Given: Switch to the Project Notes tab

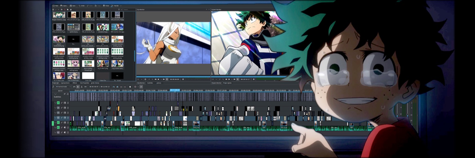Looking at the screenshot, I should click(227, 83).
